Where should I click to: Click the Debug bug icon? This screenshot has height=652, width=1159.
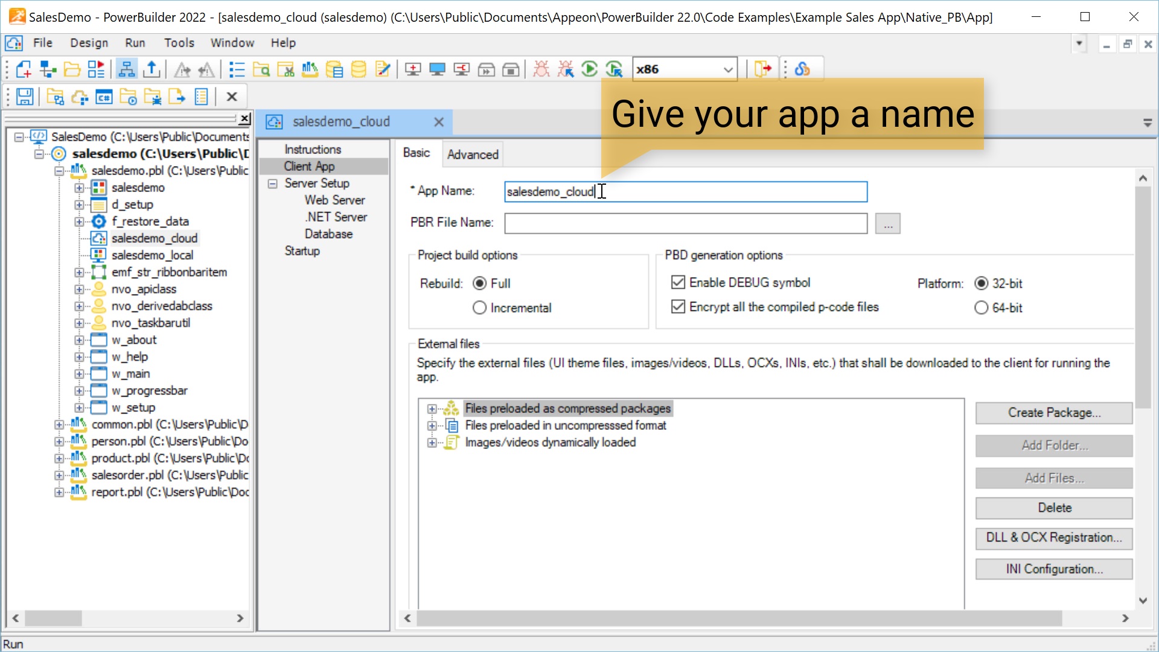pos(541,69)
